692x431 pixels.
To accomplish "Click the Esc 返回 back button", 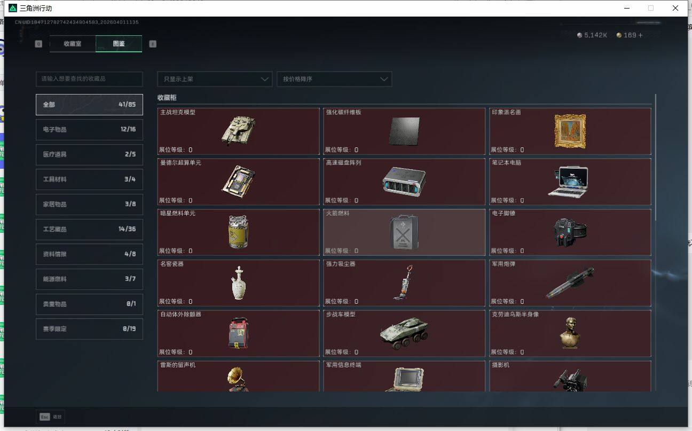I will [x=51, y=417].
